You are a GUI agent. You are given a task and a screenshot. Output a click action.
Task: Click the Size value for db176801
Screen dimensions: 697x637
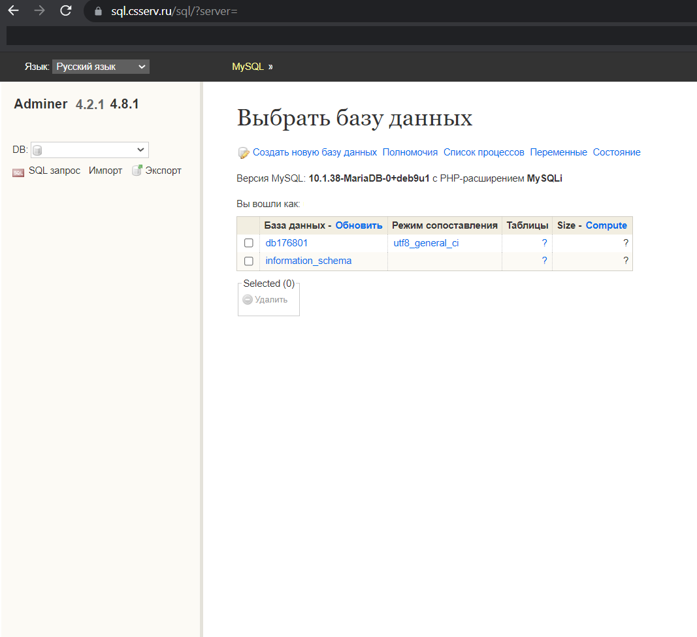[625, 243]
